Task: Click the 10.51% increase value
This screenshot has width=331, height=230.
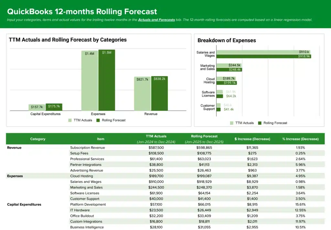Action: click(300, 227)
